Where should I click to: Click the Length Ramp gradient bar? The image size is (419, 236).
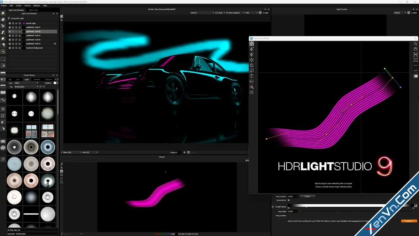(351, 206)
